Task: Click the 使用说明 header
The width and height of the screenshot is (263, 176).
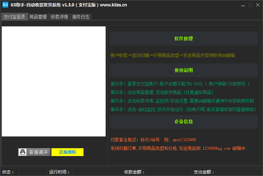Action: pyautogui.click(x=184, y=70)
